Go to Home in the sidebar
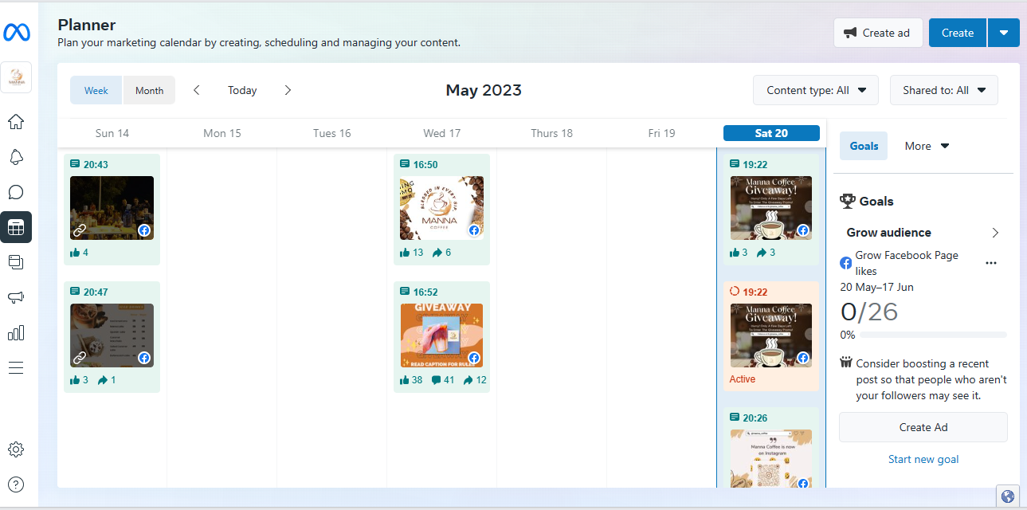 pos(16,122)
